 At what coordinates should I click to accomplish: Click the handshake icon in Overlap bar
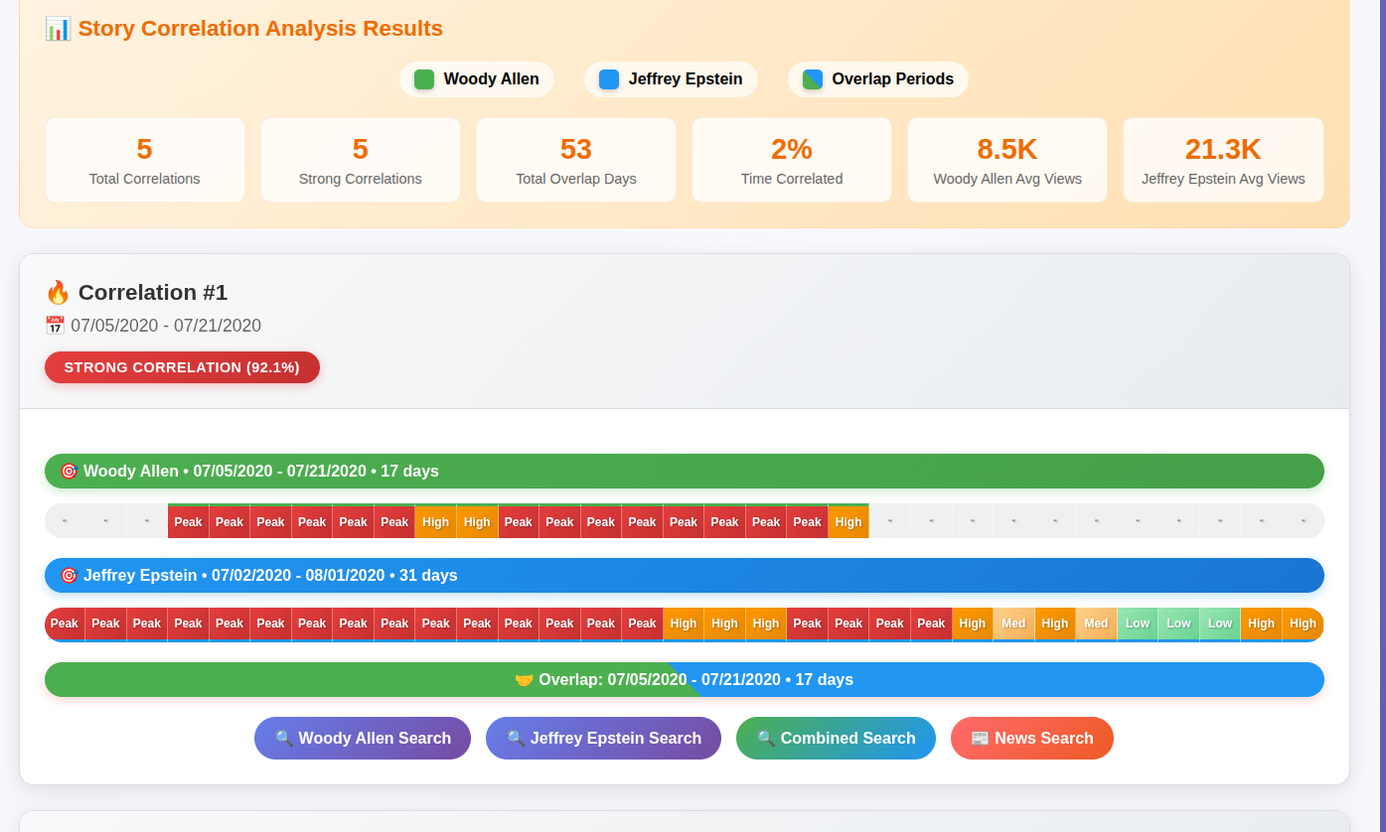pyautogui.click(x=524, y=680)
